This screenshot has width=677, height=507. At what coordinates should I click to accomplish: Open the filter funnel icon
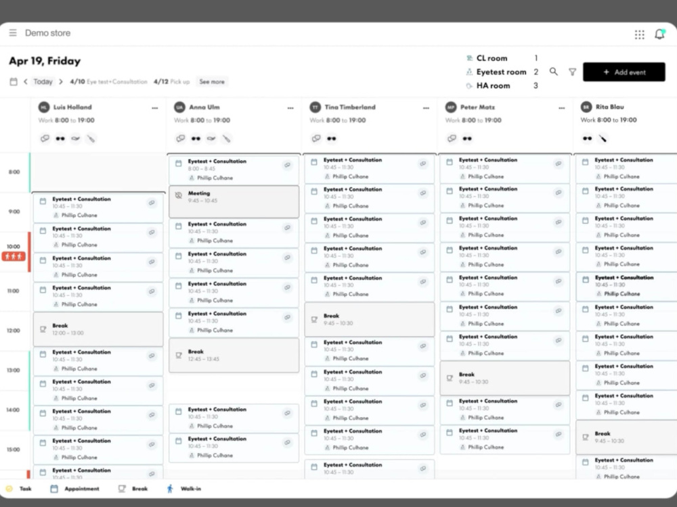tap(572, 72)
